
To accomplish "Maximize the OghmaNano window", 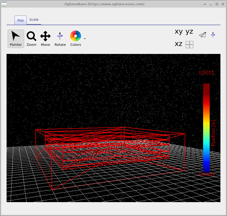I will tap(217, 4).
